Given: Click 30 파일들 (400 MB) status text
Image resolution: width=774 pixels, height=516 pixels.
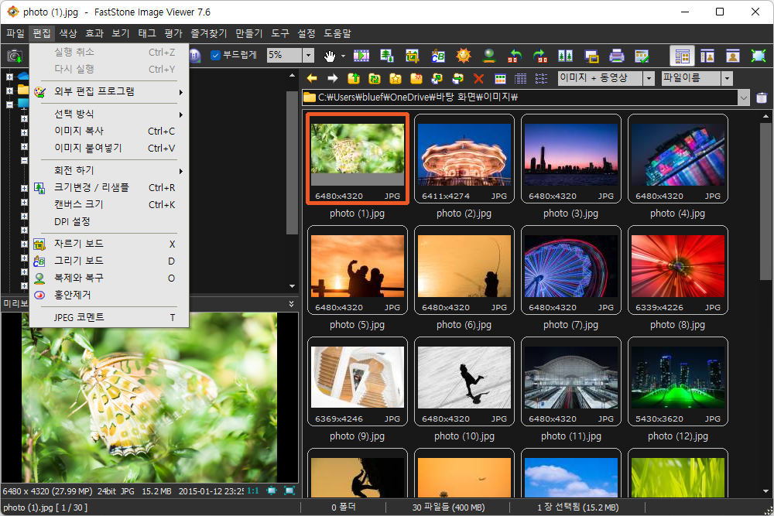Looking at the screenshot, I should [448, 507].
